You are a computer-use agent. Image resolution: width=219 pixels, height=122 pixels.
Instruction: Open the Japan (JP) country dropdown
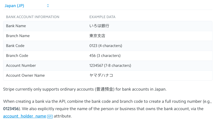27,6
